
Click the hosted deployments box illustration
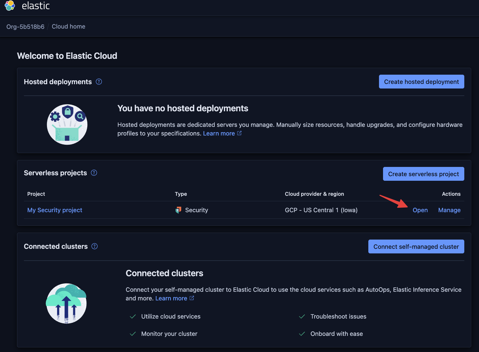[x=67, y=125]
